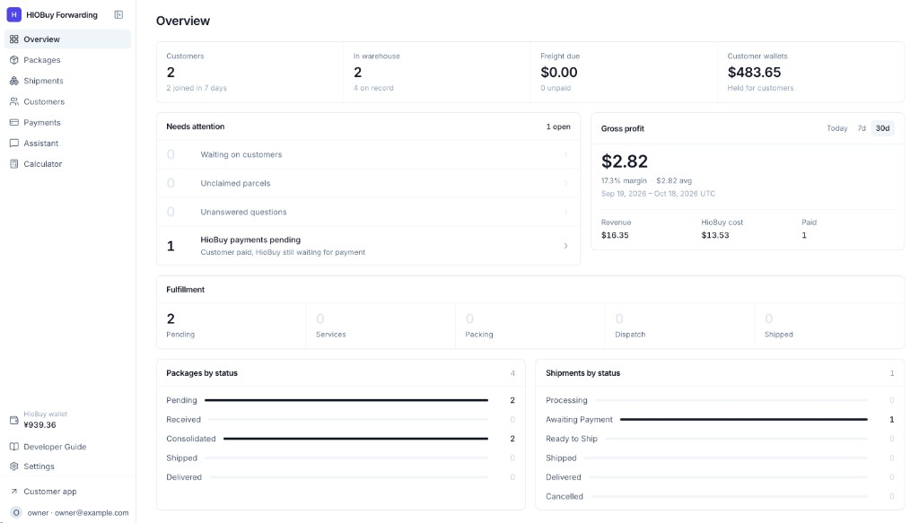Image resolution: width=919 pixels, height=523 pixels.
Task: Go to Packages in the sidebar
Action: coord(67,60)
